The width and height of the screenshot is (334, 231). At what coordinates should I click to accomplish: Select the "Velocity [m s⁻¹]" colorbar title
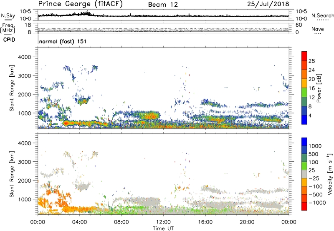330,174
